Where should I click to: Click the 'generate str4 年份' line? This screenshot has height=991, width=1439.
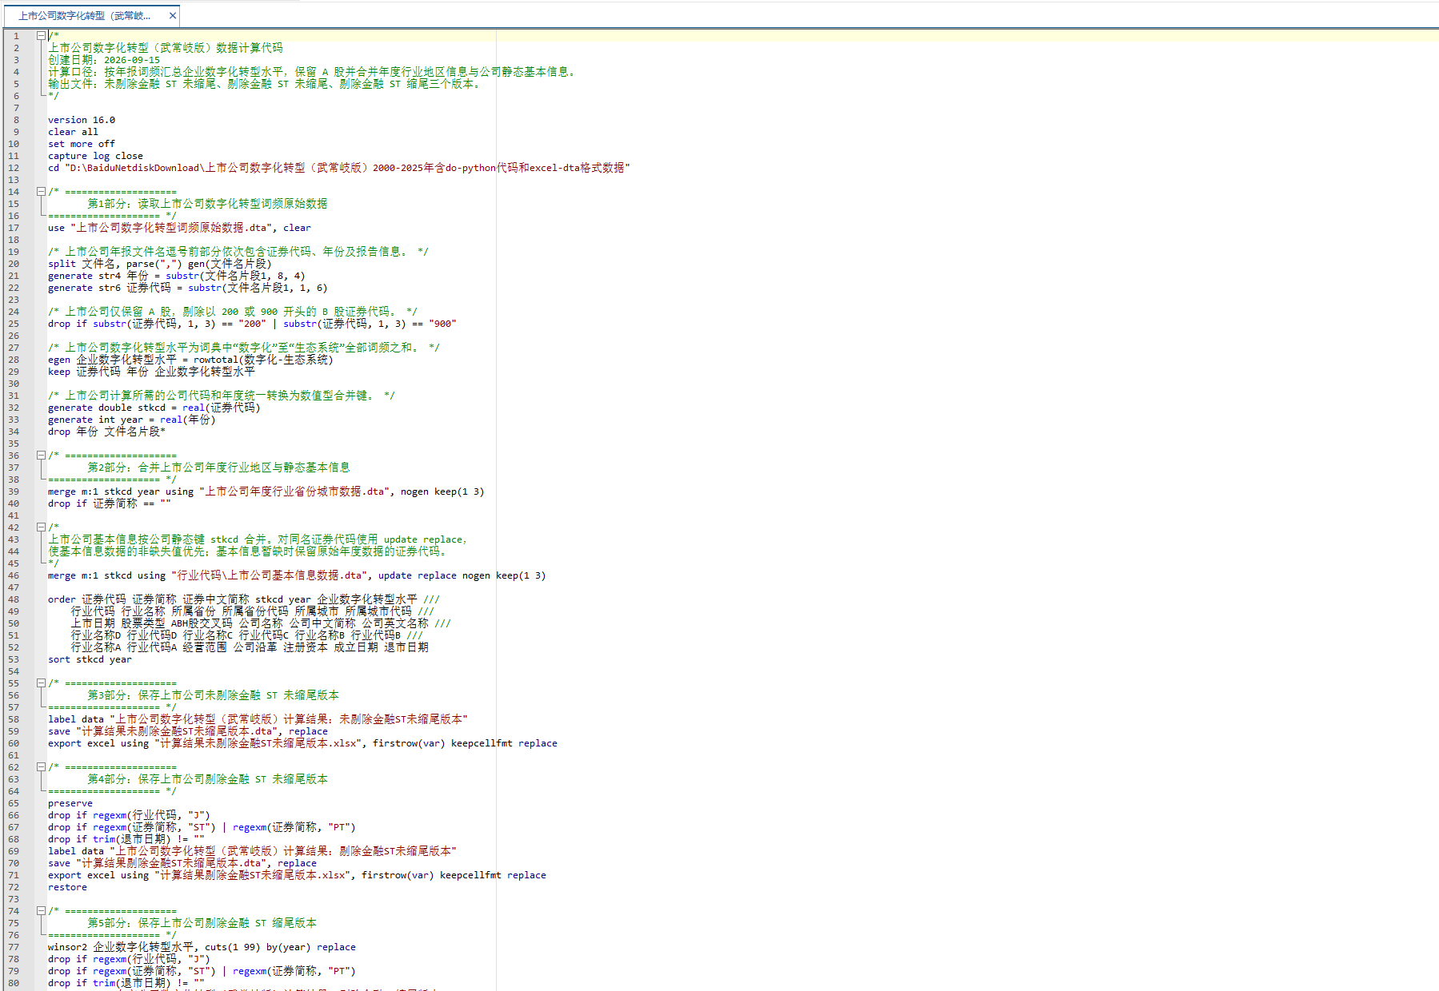coord(176,276)
